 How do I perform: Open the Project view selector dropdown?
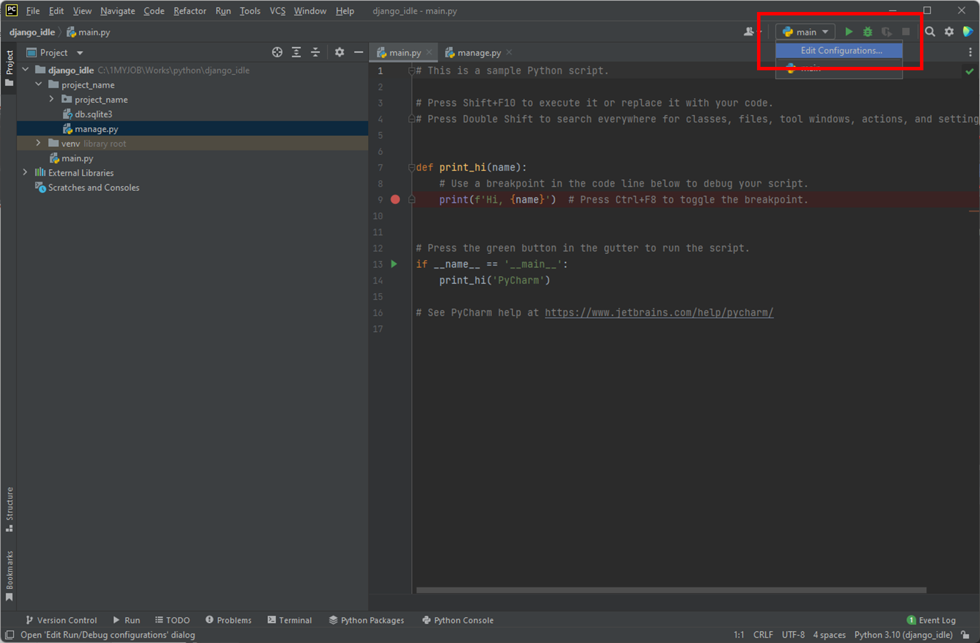[55, 53]
